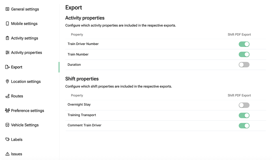Screen dimensions: 272x160
Task: Click the Routes path icon
Action: click(x=7, y=96)
